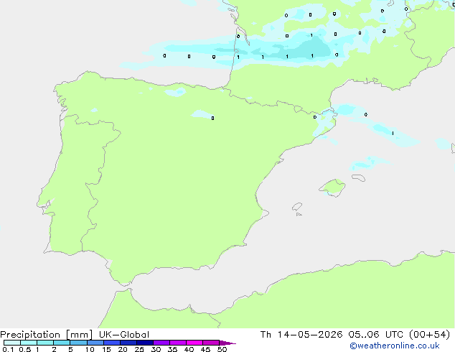Click the 30–35 mm purple legend swatch
The image size is (455, 352).
tap(161, 343)
